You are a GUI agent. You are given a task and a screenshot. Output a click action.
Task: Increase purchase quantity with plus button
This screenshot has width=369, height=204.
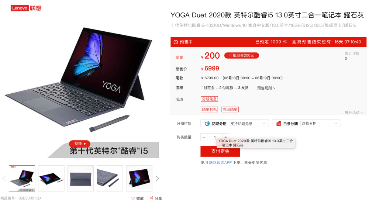tap(226, 137)
